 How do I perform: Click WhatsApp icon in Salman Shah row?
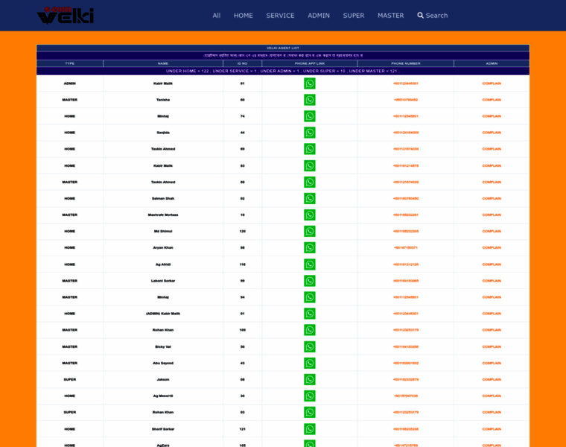click(x=309, y=198)
